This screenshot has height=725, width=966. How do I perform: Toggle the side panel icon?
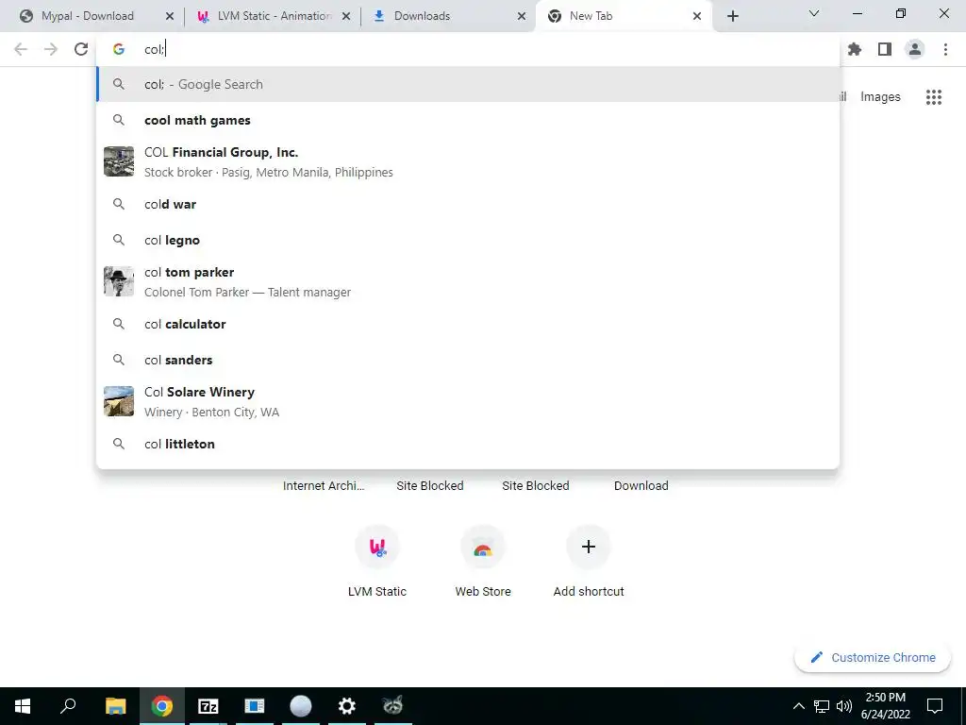885,49
